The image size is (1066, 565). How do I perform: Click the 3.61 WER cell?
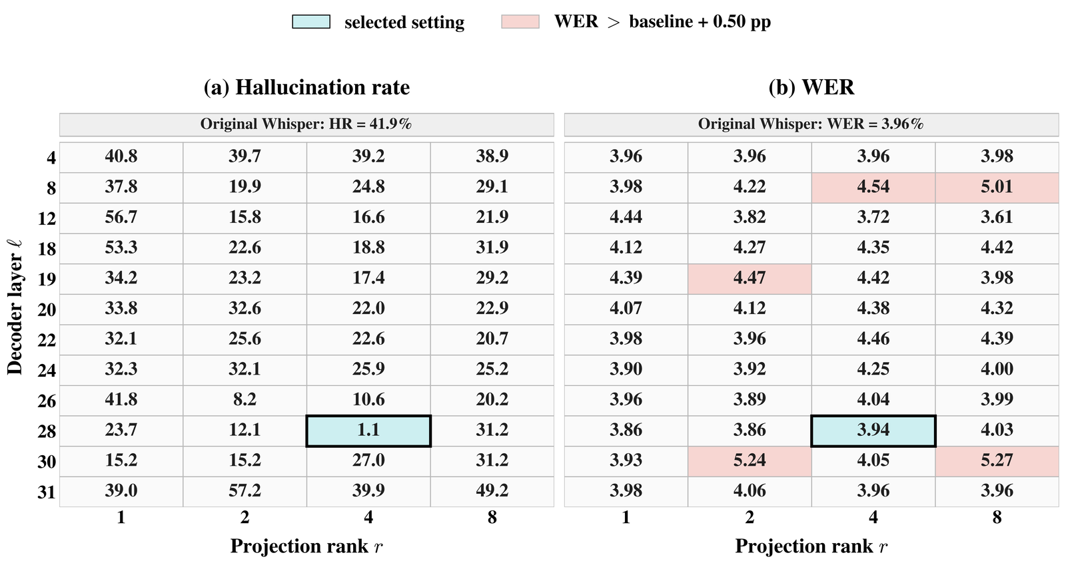click(x=997, y=218)
